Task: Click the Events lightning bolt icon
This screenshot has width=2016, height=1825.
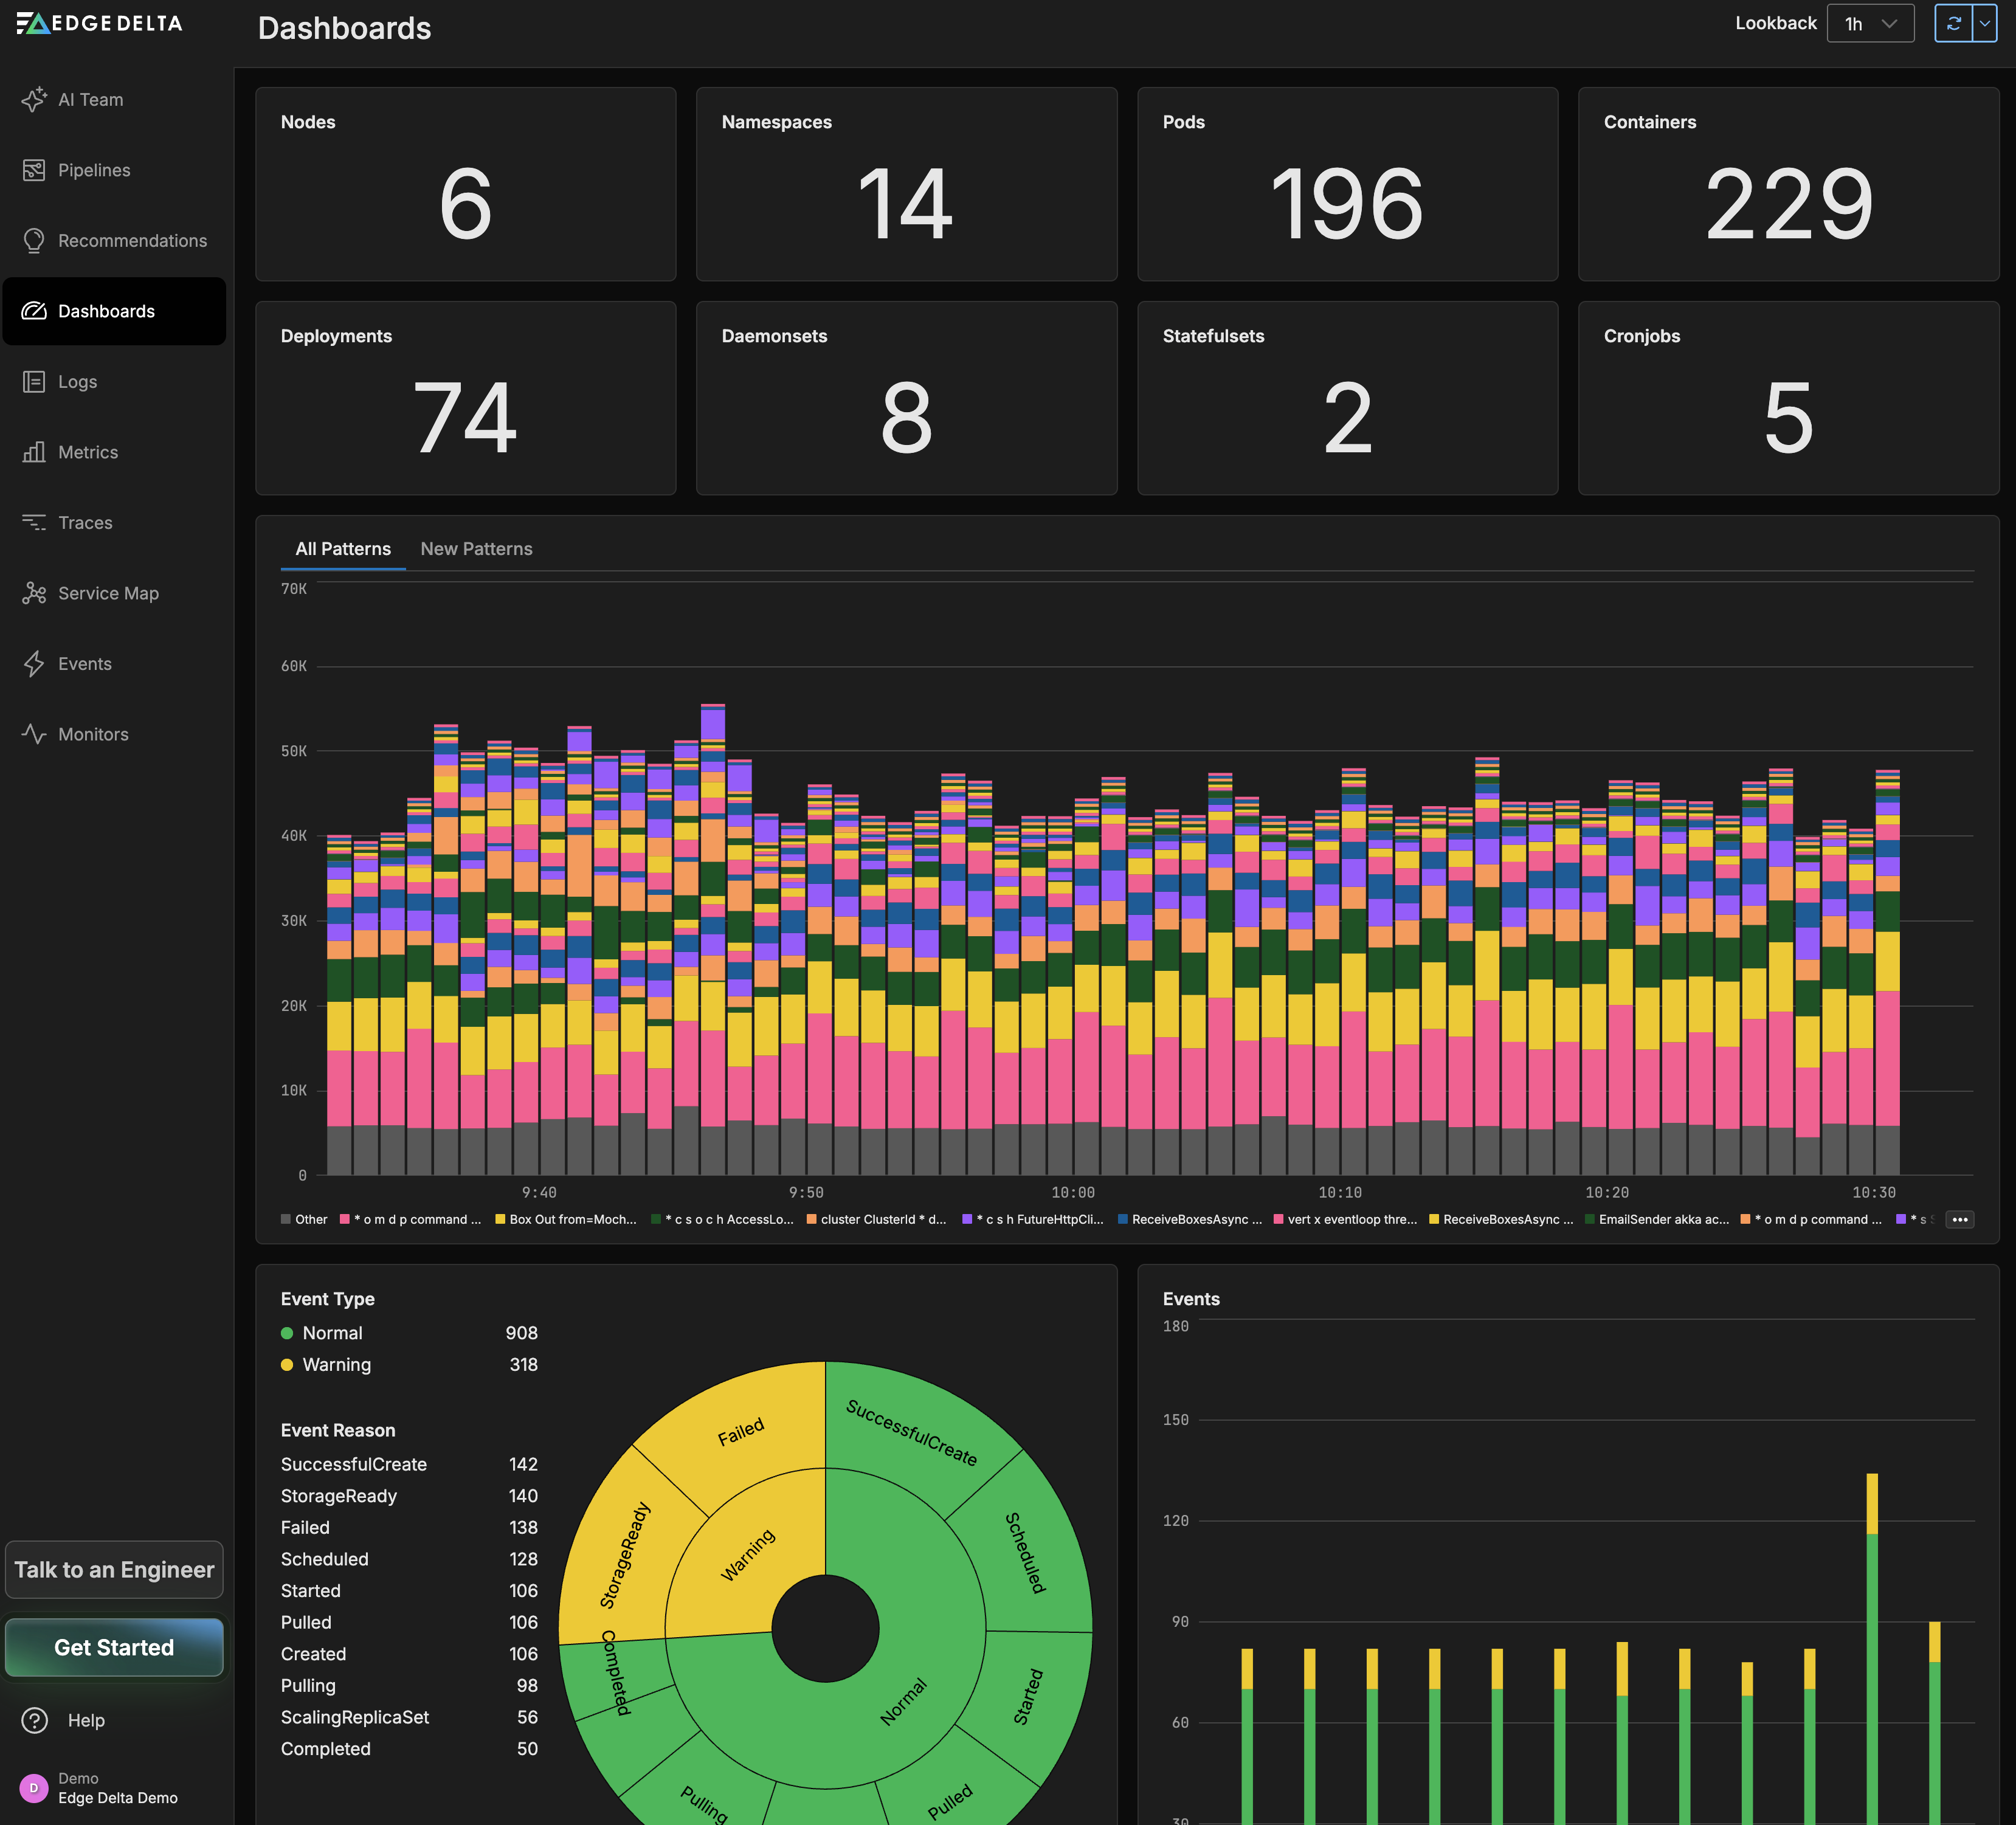Action: [x=34, y=664]
